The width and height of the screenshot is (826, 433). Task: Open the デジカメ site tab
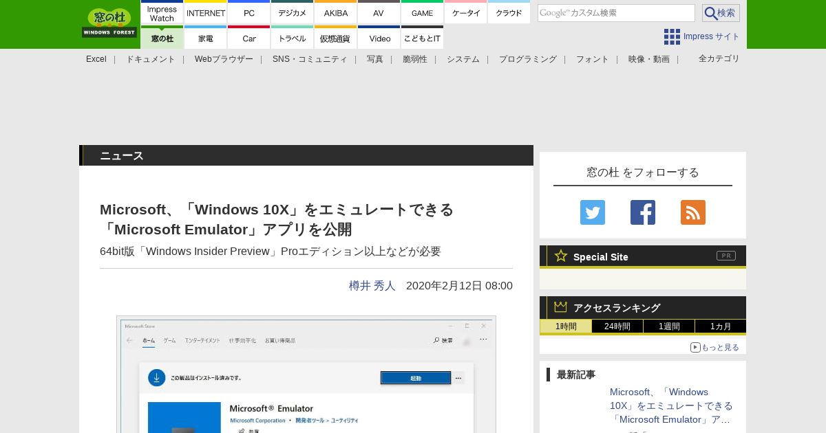[293, 13]
